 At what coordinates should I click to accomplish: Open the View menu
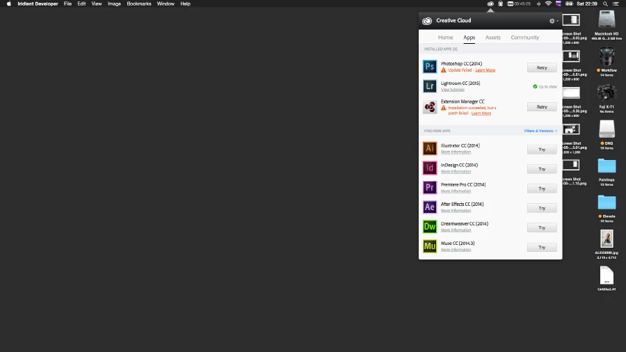(x=96, y=3)
